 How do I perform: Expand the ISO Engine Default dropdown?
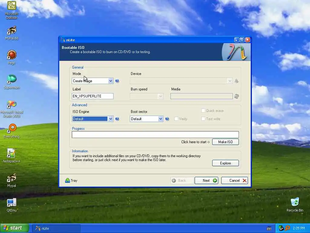93,119
